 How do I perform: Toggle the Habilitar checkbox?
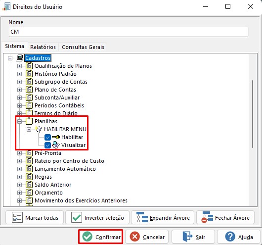click(47, 138)
